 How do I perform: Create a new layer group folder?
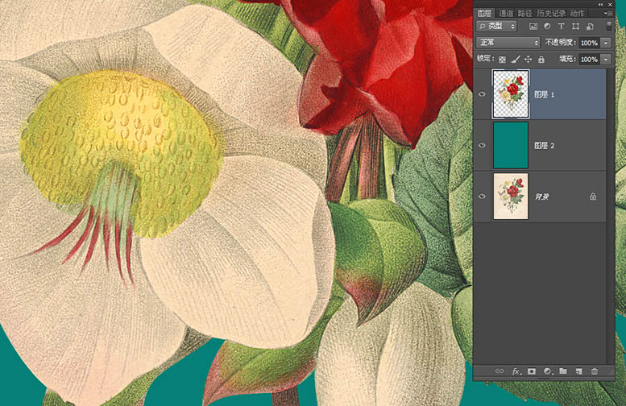pos(563,371)
